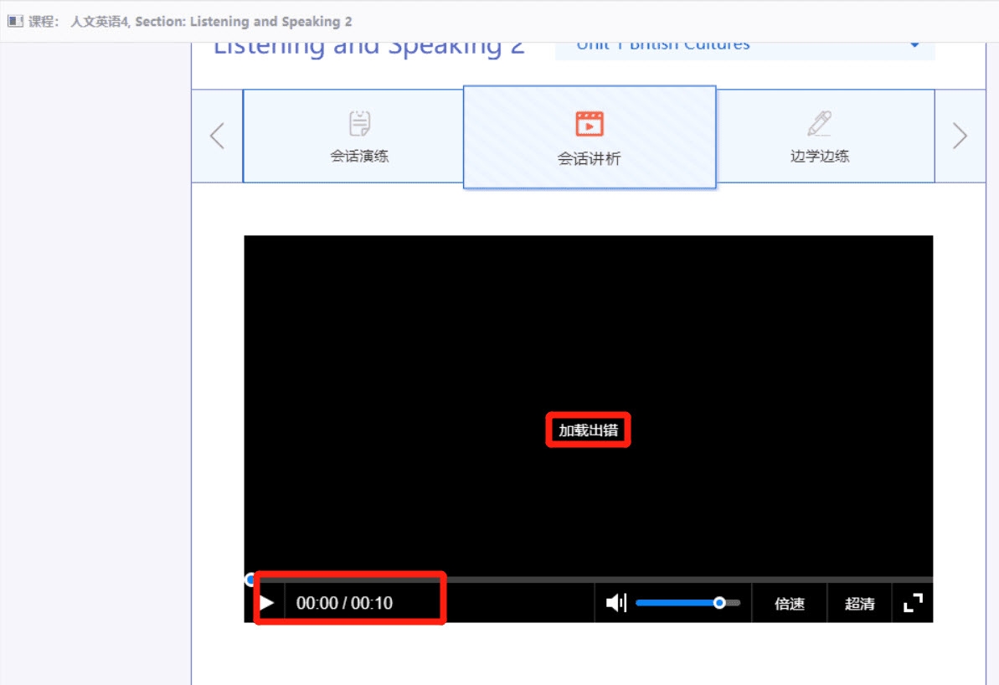Click the Listening and Speaking 2 heading
The image size is (999, 685).
[x=368, y=48]
